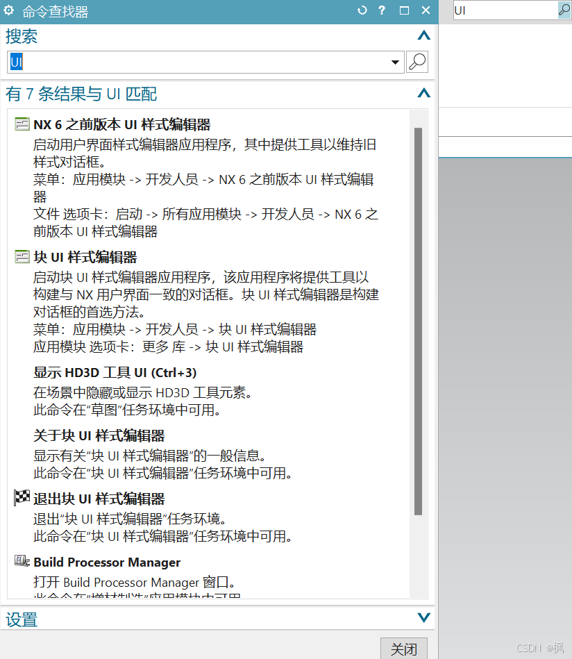The image size is (572, 659).
Task: Click the magnifier icon beside the search box
Action: click(417, 62)
